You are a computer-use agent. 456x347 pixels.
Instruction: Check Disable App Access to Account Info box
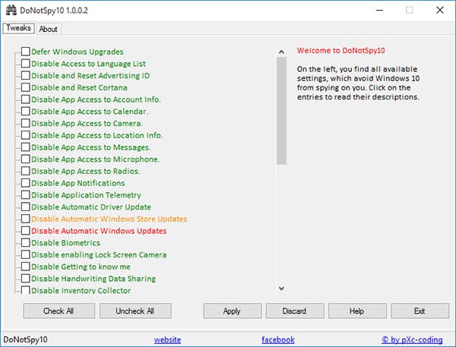(26, 99)
